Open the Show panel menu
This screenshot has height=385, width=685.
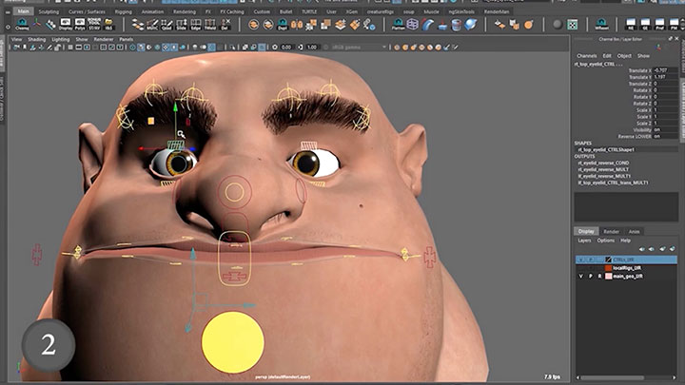click(x=82, y=39)
